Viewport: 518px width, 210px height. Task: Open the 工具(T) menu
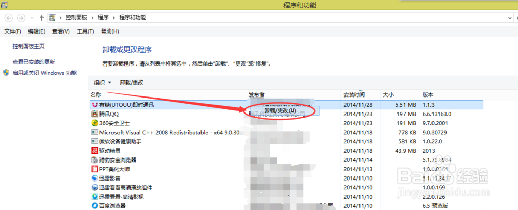85,31
